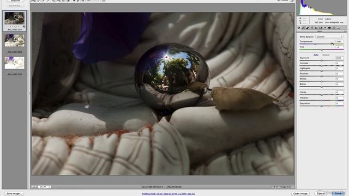Click the Open Image button
Image resolution: width=349 pixels, height=196 pixels.
[300, 194]
